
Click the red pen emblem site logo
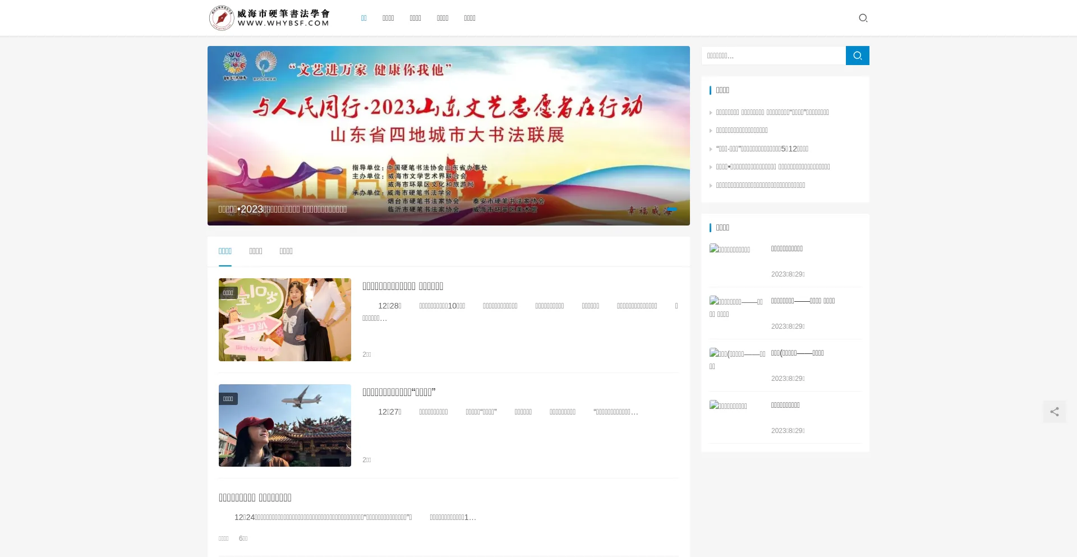(221, 18)
